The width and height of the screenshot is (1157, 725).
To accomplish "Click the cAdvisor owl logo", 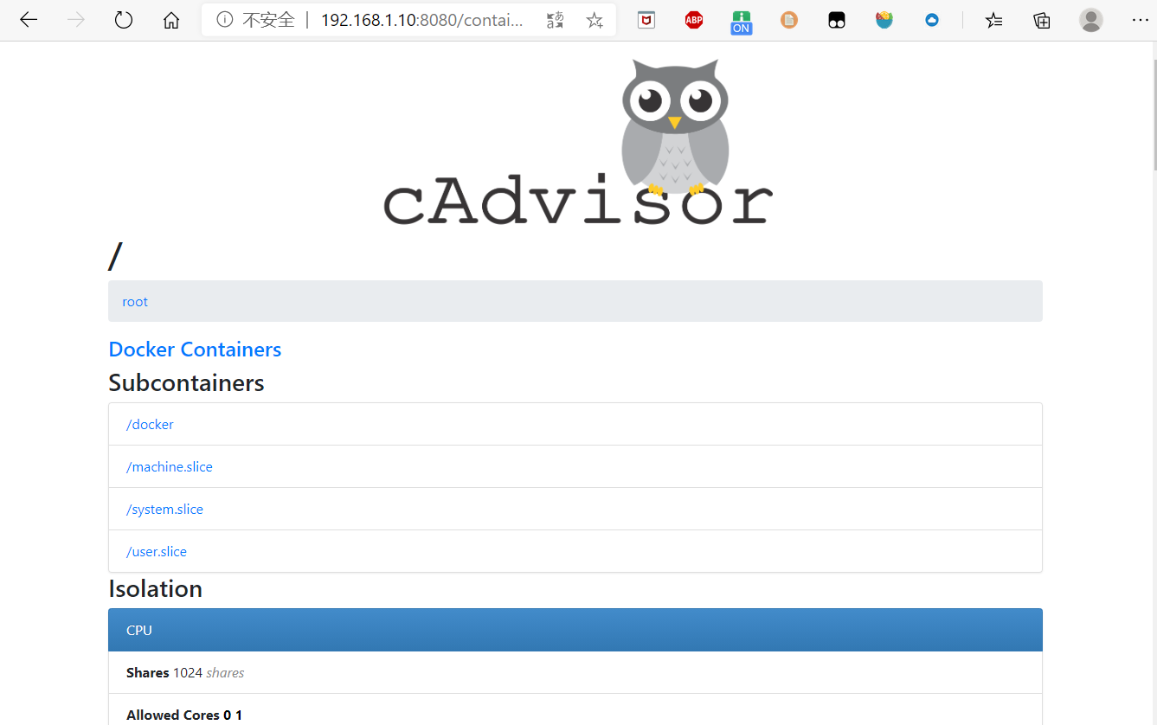I will pyautogui.click(x=578, y=143).
